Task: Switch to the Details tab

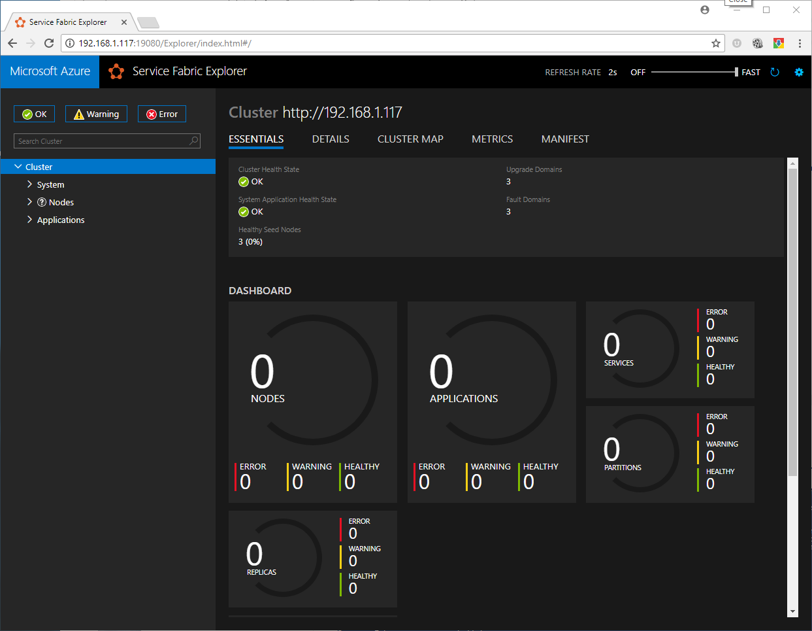Action: pos(331,139)
